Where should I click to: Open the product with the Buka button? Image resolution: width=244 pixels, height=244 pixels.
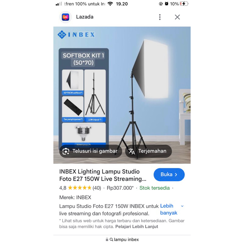[x=169, y=174]
